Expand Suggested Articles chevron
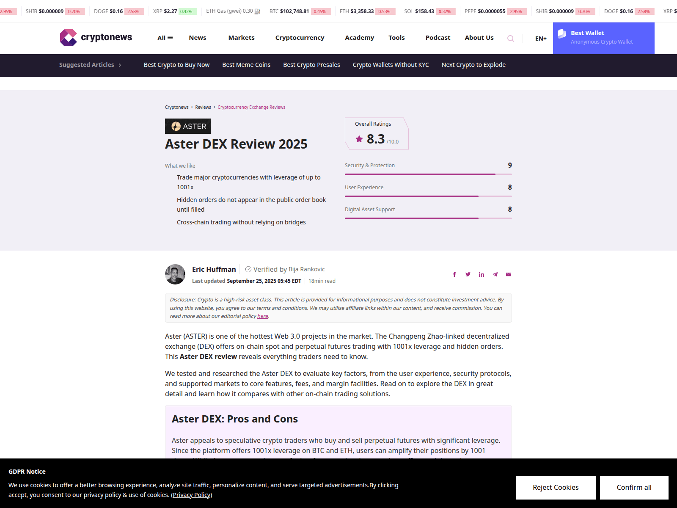Image resolution: width=677 pixels, height=508 pixels. [120, 65]
